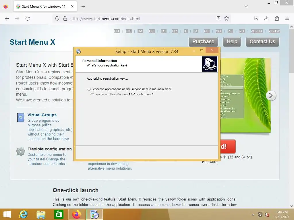The height and width of the screenshot is (220, 294).
Task: Switch to Firefox in the taskbar
Action: 76,214
